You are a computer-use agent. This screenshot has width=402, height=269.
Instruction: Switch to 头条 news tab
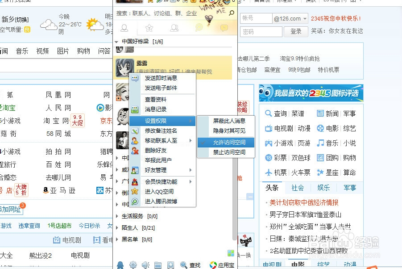(x=272, y=188)
